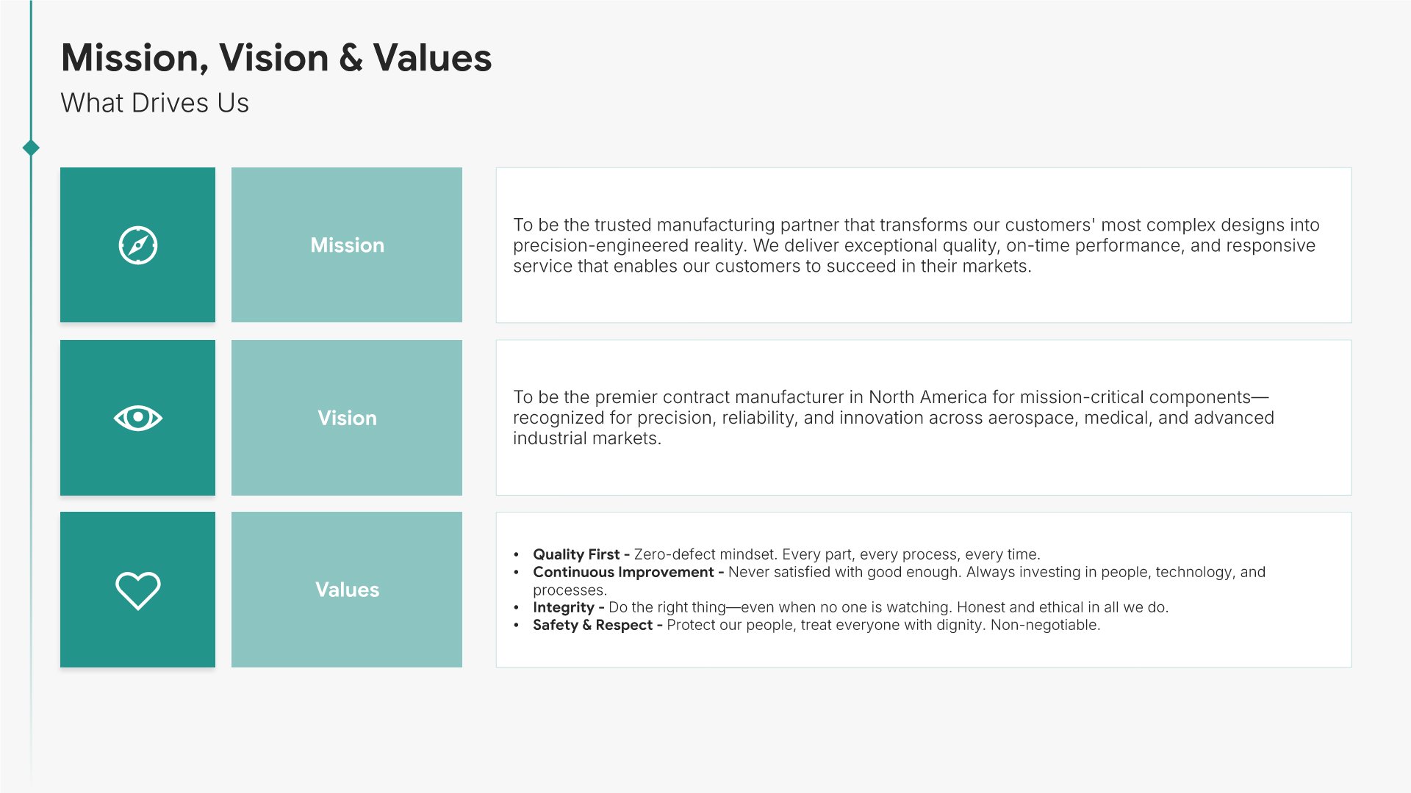
Task: Click the bold Integrity heading
Action: (x=563, y=607)
